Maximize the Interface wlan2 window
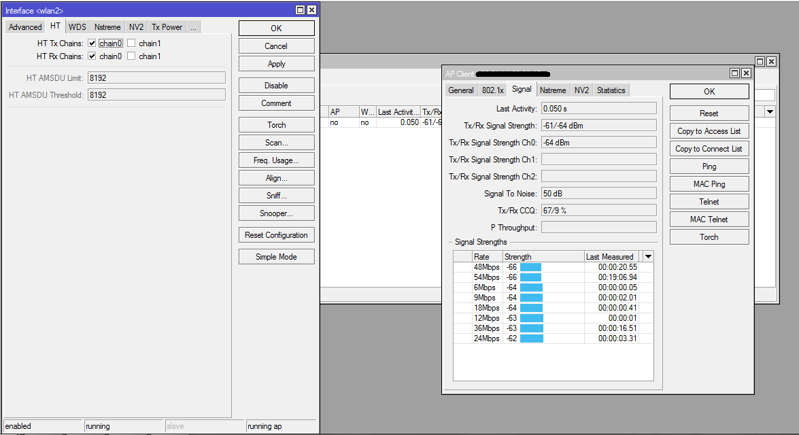The height and width of the screenshot is (435, 799). [x=301, y=10]
